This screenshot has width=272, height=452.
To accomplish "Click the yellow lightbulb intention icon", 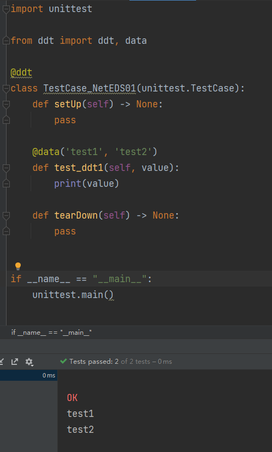I will [x=18, y=266].
